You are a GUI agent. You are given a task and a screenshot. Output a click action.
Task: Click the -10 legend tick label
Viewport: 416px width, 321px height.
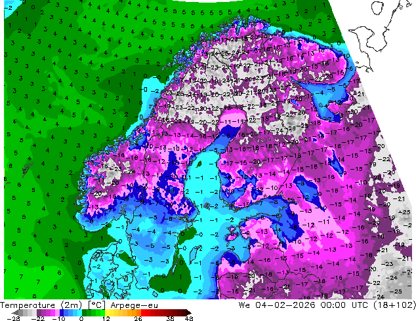coord(59,318)
